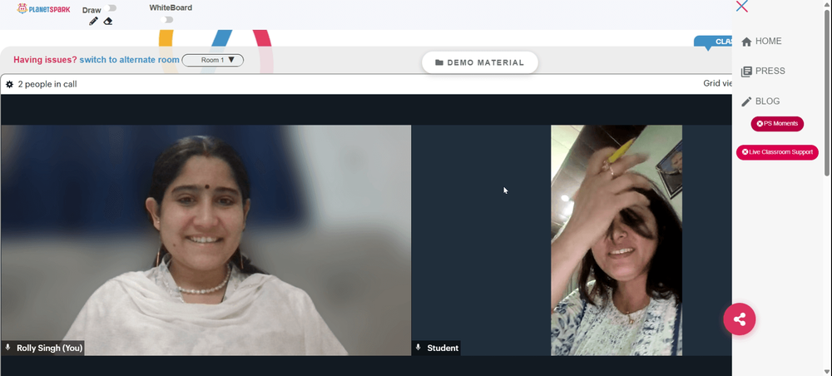Click the page vertical scrollbar

827,93
